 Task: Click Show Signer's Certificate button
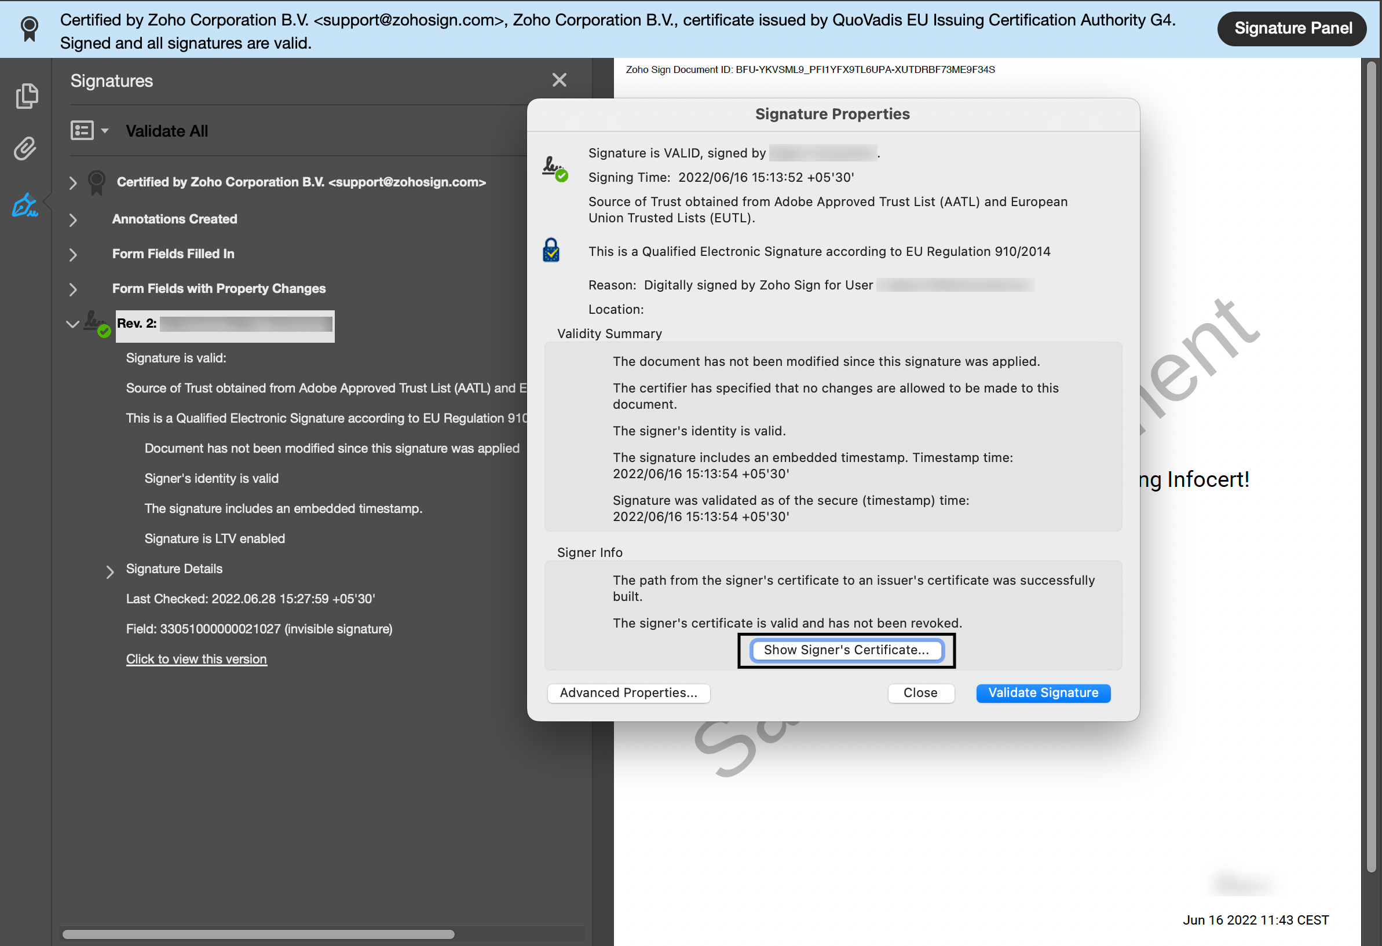(x=846, y=650)
